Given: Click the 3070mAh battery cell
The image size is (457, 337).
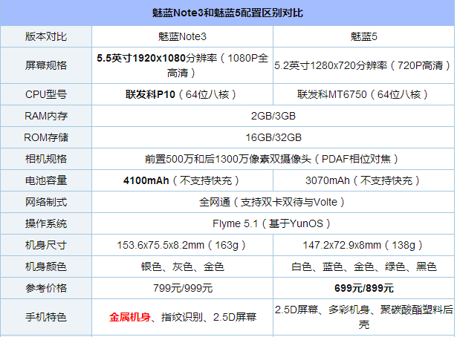Looking at the screenshot, I should tap(363, 180).
